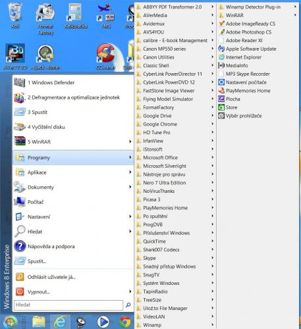Launch MP3 Skype Recorder

257,74
